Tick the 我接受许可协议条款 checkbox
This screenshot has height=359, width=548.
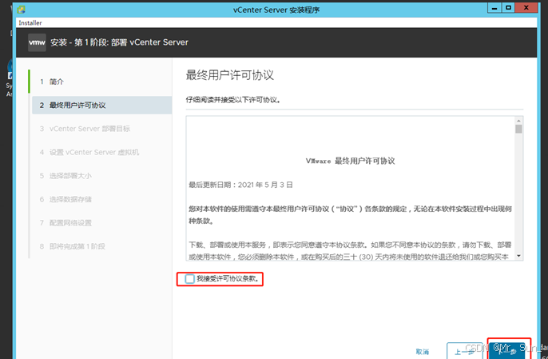click(190, 279)
